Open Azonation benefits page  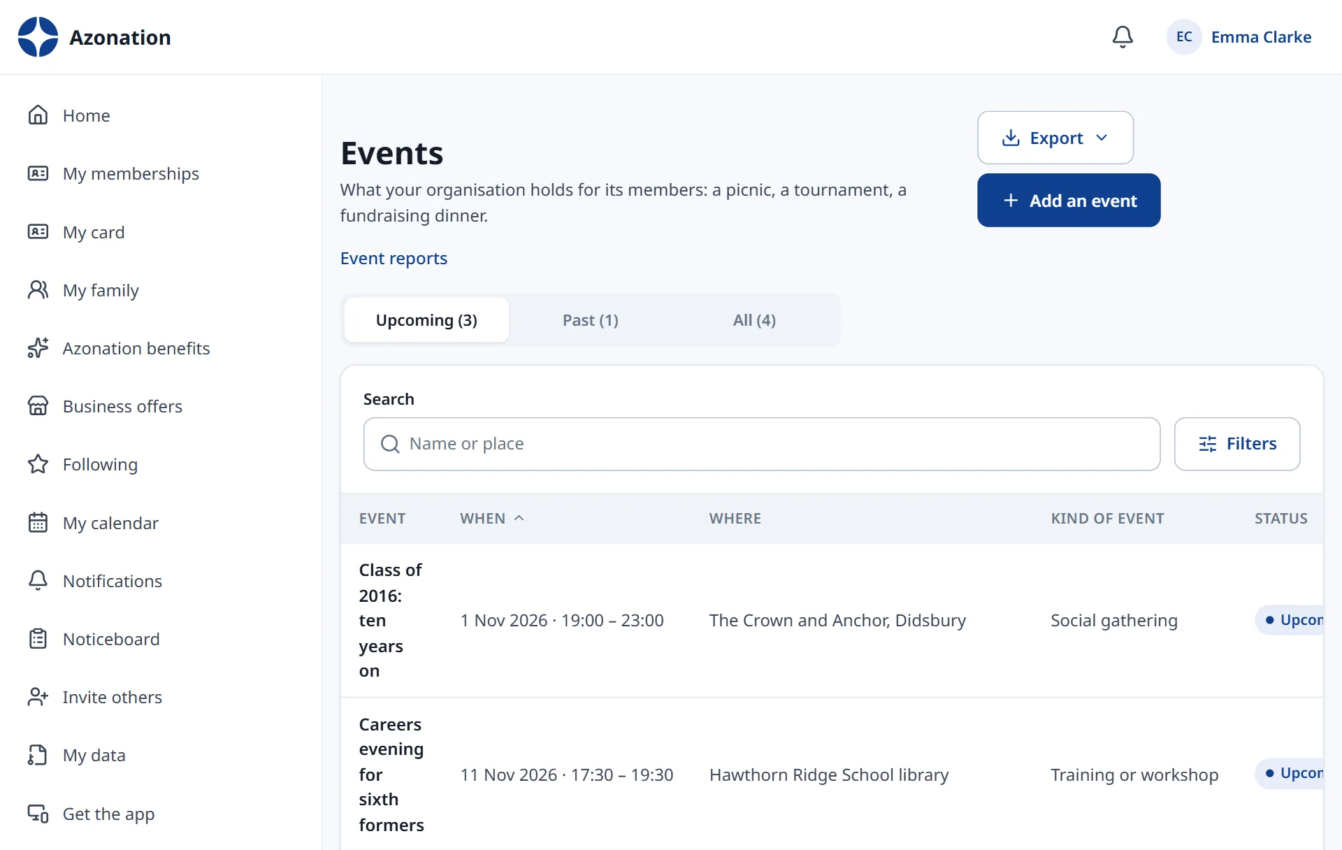(x=136, y=348)
